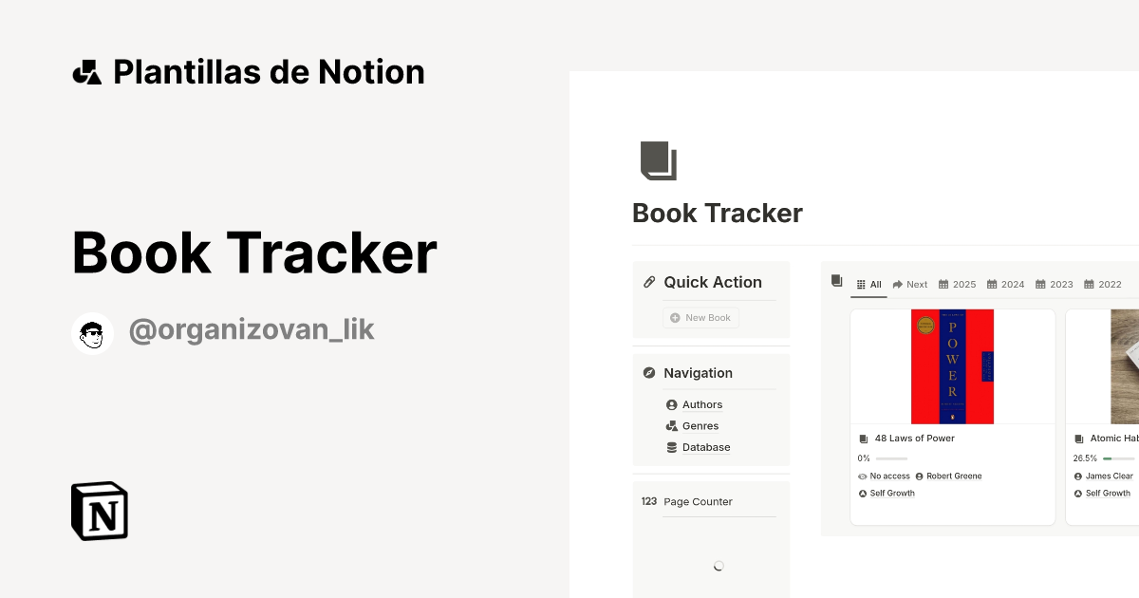Select the pencil icon beside Quick Action
The image size is (1139, 598).
[x=649, y=281]
